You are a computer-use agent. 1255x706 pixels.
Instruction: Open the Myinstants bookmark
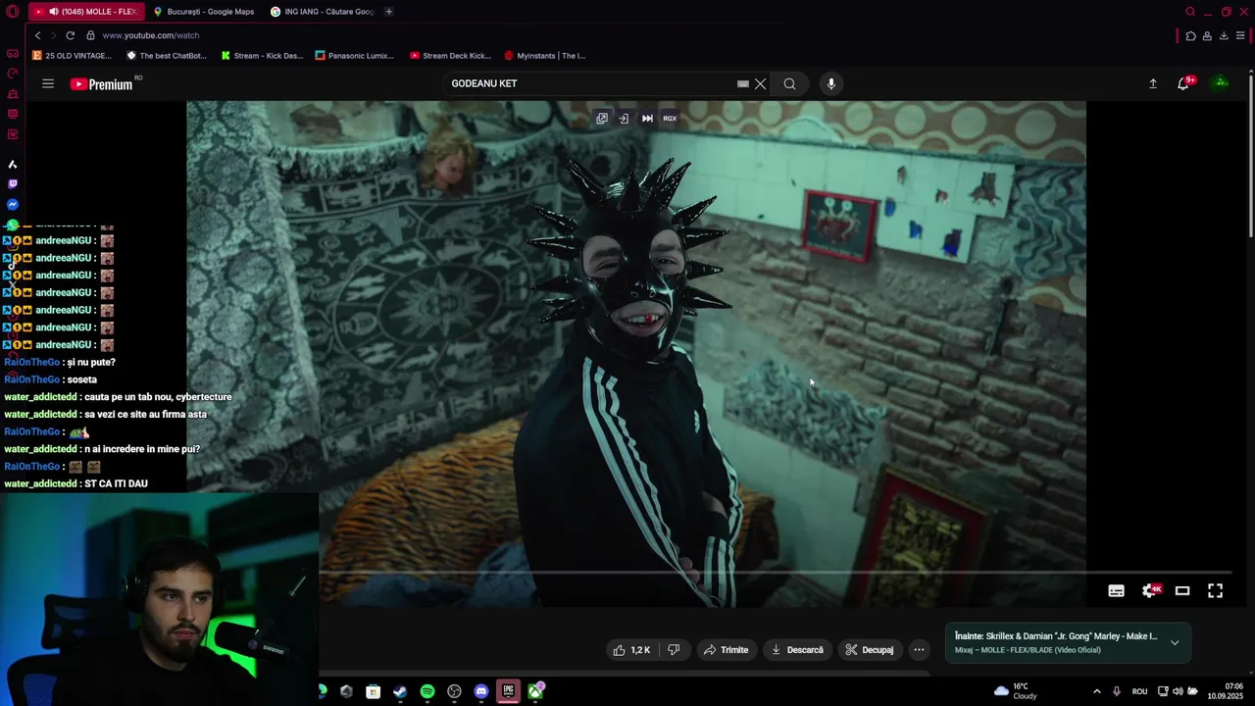(x=544, y=56)
